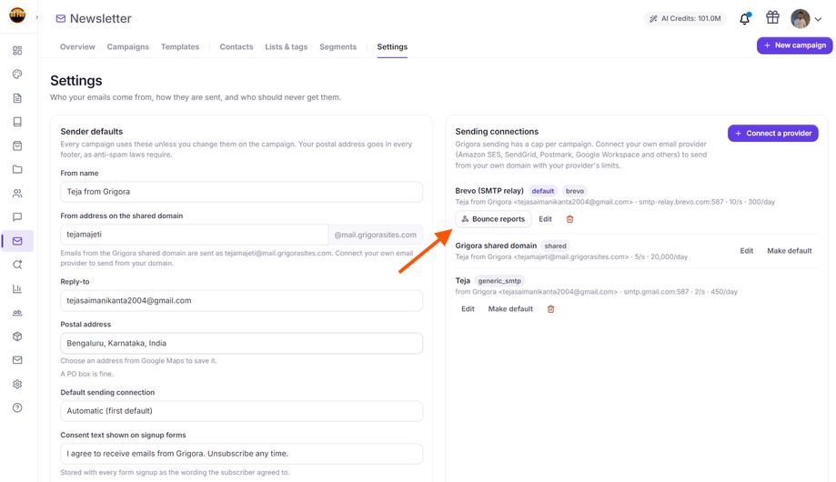Image resolution: width=836 pixels, height=482 pixels.
Task: Focus the From address 'tejamajeti' field
Action: point(194,235)
